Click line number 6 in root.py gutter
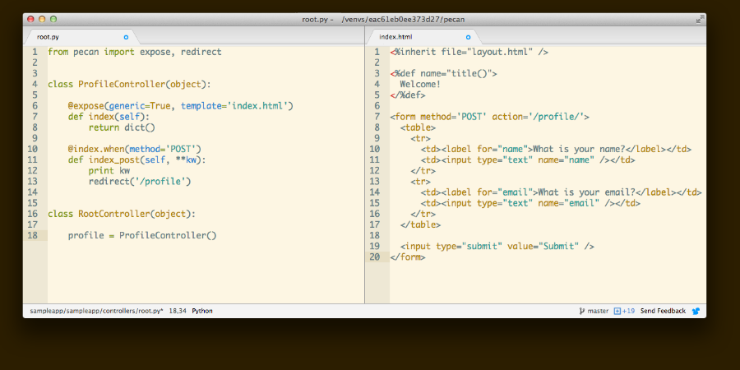 35,106
